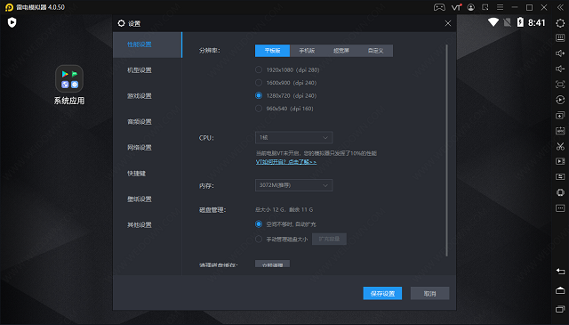Open the user account icon

[471, 7]
